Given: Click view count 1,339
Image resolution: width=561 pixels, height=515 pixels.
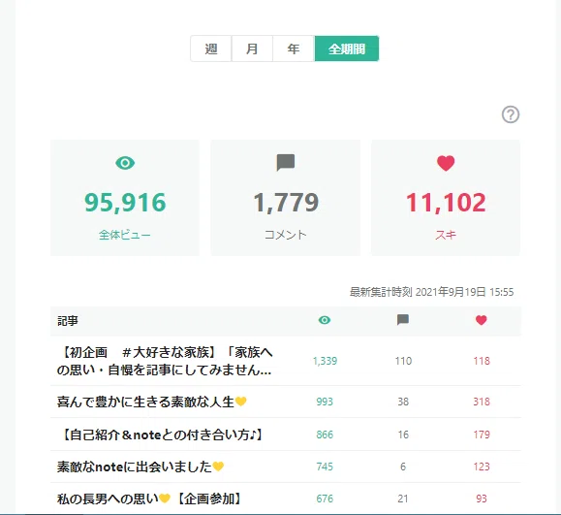Looking at the screenshot, I should point(325,361).
